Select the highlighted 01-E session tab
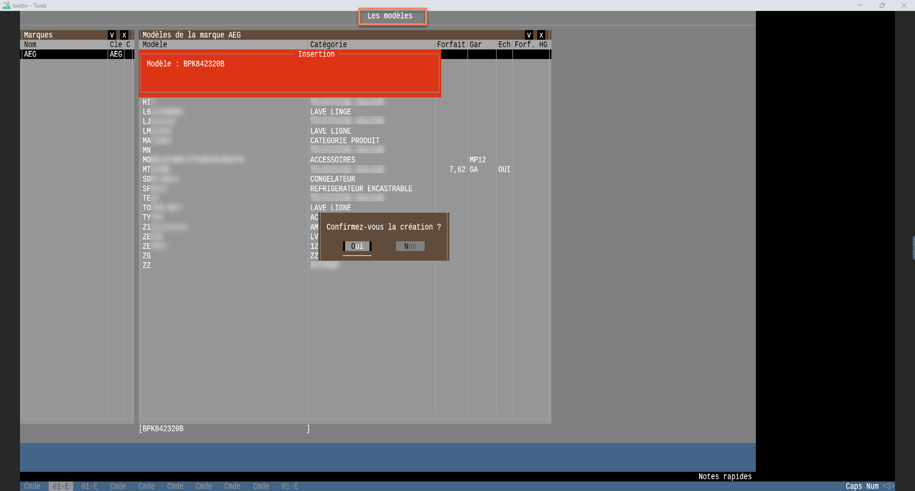Screen dimensions: 915x491 pyautogui.click(x=61, y=486)
